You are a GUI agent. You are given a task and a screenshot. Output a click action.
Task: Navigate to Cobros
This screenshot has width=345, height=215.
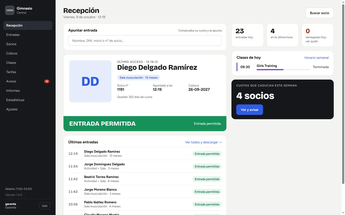[x=28, y=53]
